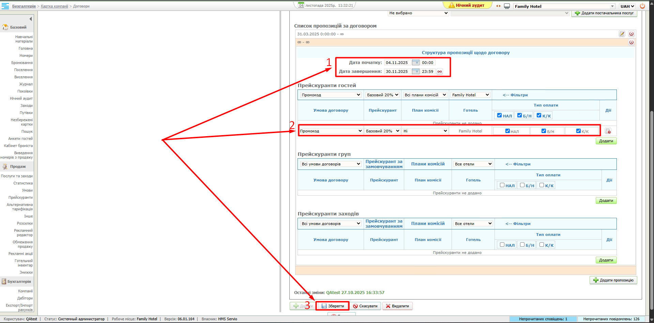Select Прейскуранти in the sidebar menu

[20, 197]
